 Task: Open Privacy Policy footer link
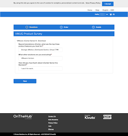click(x=53, y=123)
